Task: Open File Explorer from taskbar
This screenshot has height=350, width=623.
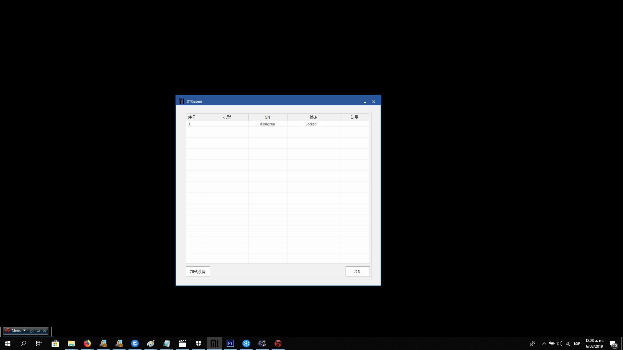Action: [71, 344]
